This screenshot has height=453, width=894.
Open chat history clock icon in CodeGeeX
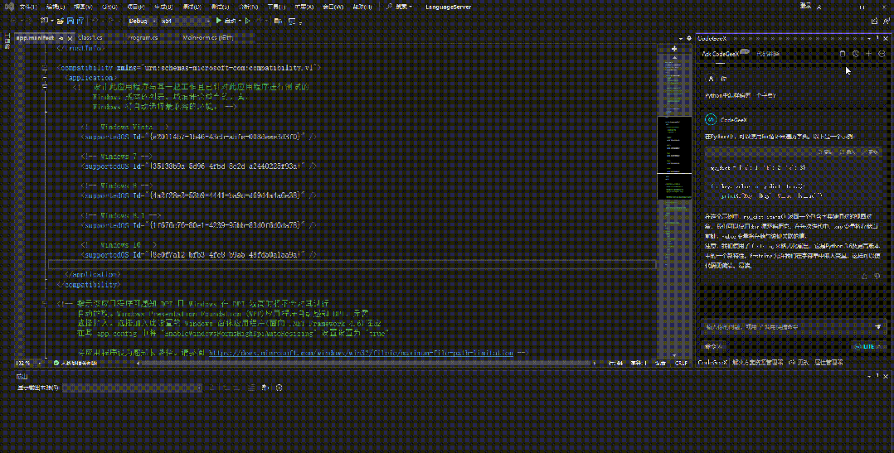pyautogui.click(x=856, y=54)
